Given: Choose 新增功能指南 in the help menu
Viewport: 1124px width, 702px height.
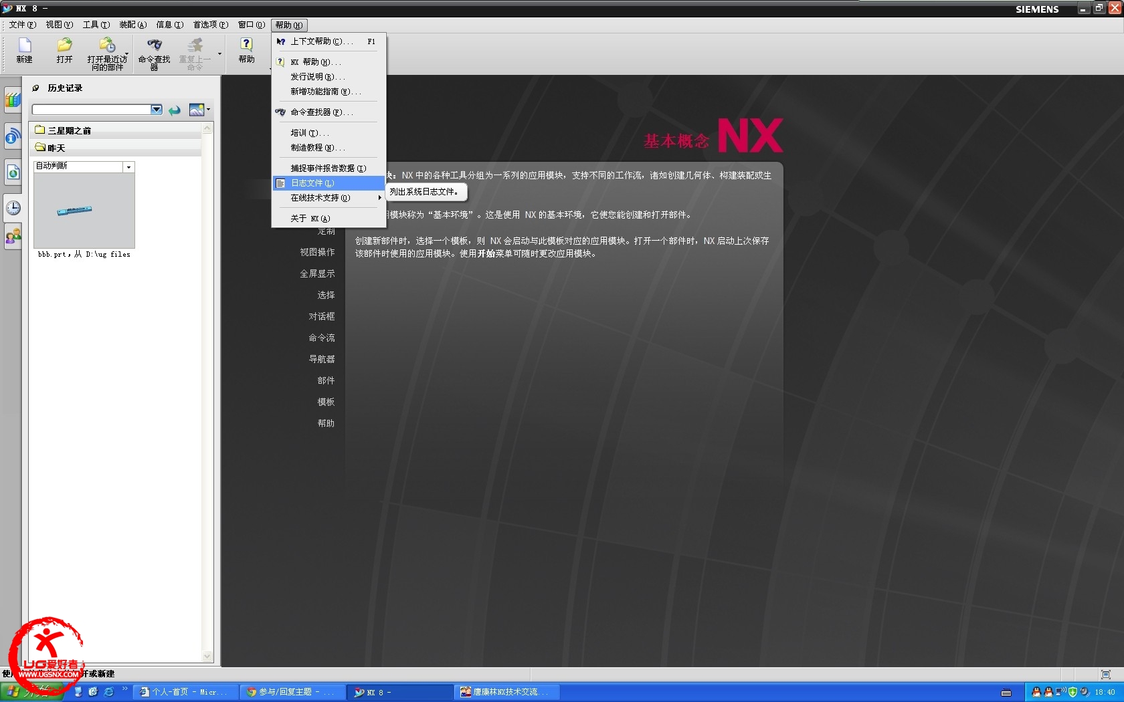Looking at the screenshot, I should [329, 92].
